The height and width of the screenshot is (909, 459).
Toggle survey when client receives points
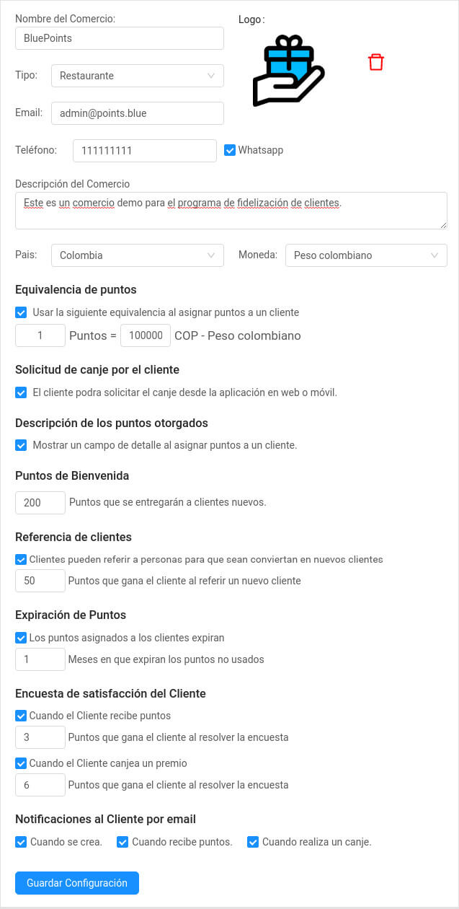click(21, 716)
